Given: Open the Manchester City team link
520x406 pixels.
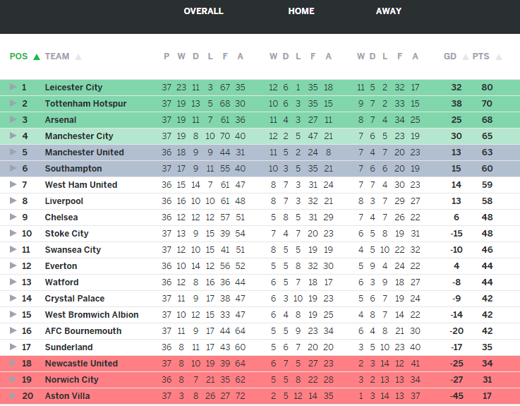Looking at the screenshot, I should click(79, 136).
